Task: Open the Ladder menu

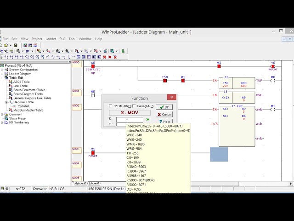Action: pyautogui.click(x=51, y=39)
